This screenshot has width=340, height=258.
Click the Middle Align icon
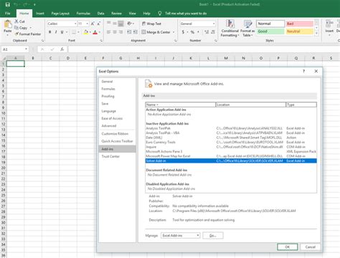(115, 24)
